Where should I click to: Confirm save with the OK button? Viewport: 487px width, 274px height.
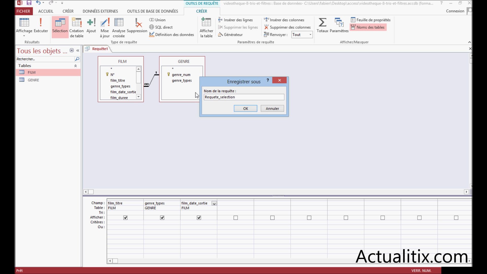[x=246, y=108]
